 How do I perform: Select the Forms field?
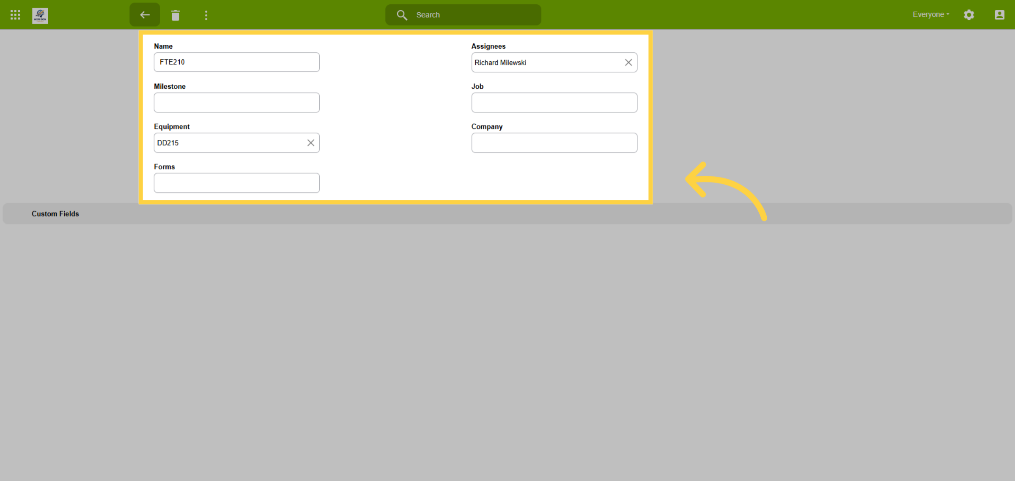click(x=237, y=183)
